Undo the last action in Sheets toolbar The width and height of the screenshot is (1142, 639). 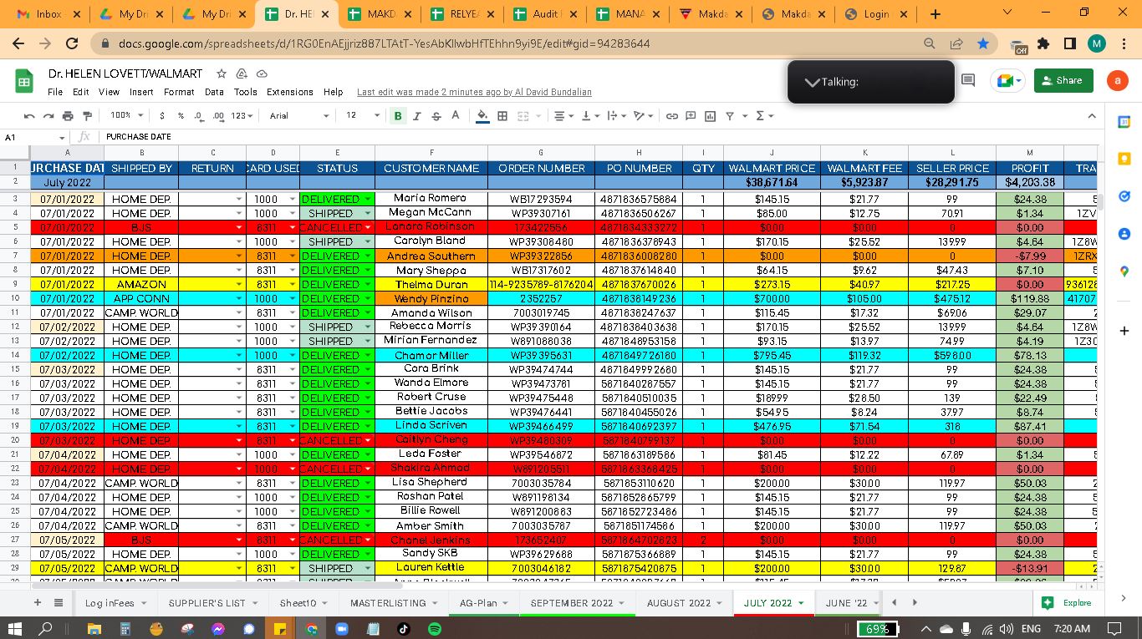(29, 116)
